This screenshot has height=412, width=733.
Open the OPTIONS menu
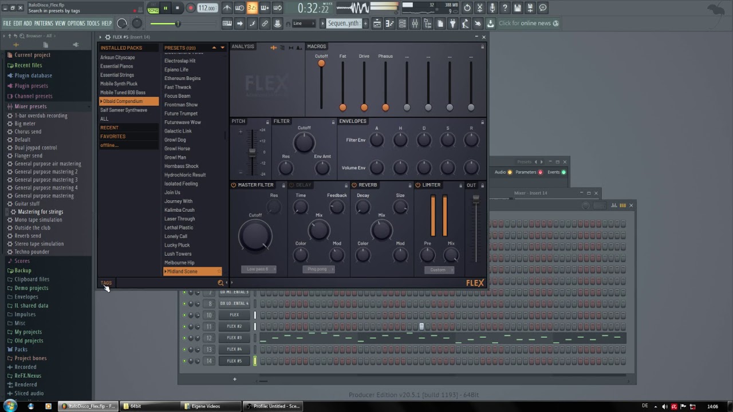point(76,23)
